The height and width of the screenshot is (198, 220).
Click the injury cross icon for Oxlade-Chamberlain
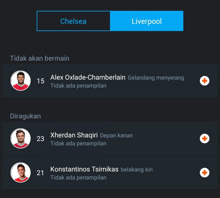pos(205,81)
